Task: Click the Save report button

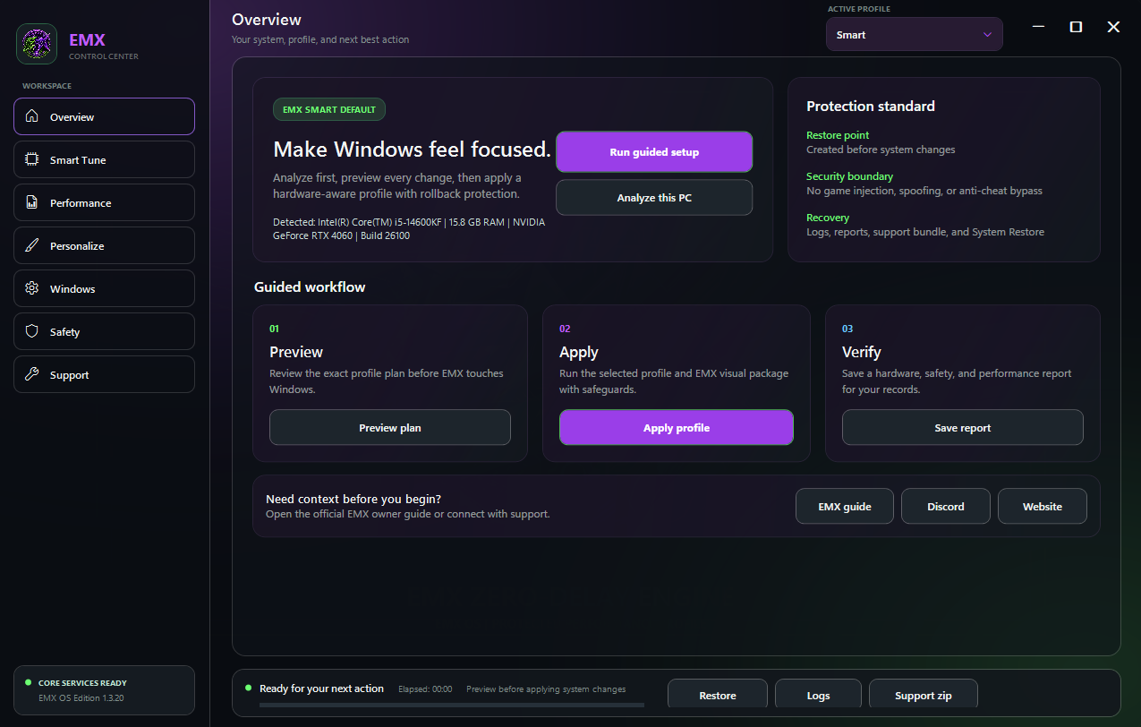Action: (x=963, y=428)
